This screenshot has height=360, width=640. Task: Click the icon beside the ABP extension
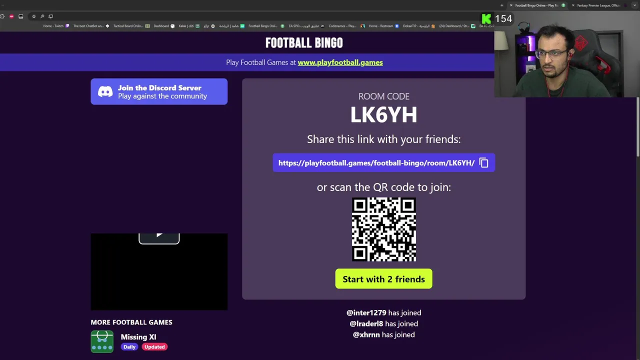point(21,16)
